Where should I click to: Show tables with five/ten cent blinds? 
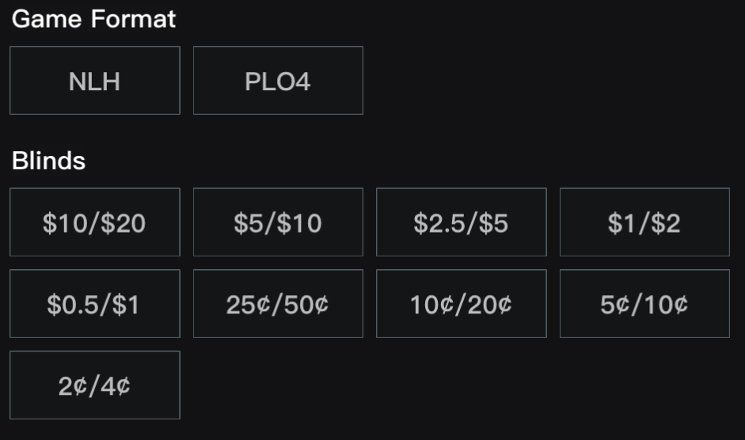click(x=644, y=304)
